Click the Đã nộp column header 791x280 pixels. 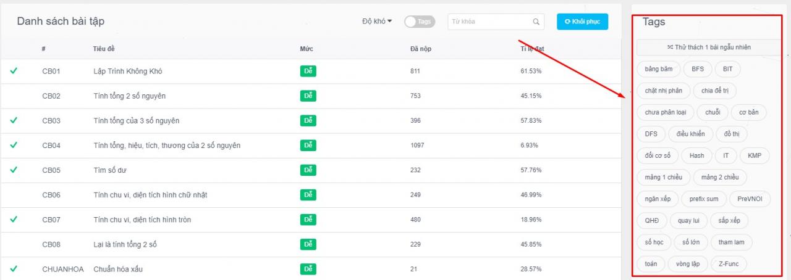click(x=420, y=49)
